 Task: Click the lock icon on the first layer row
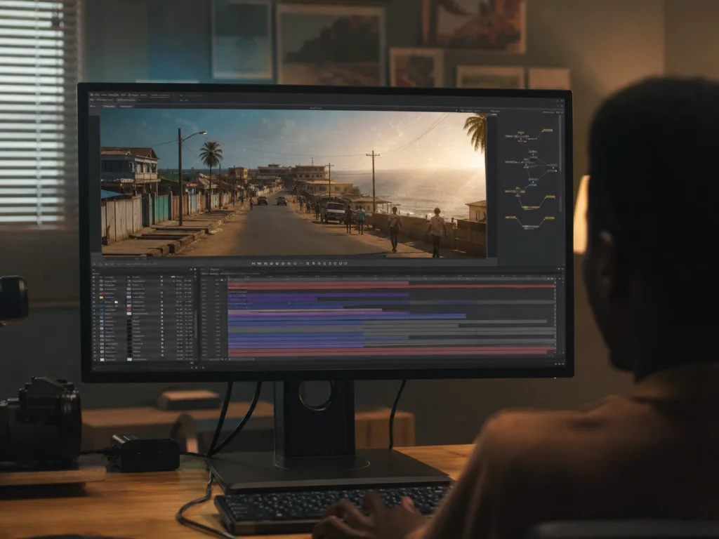161,281
